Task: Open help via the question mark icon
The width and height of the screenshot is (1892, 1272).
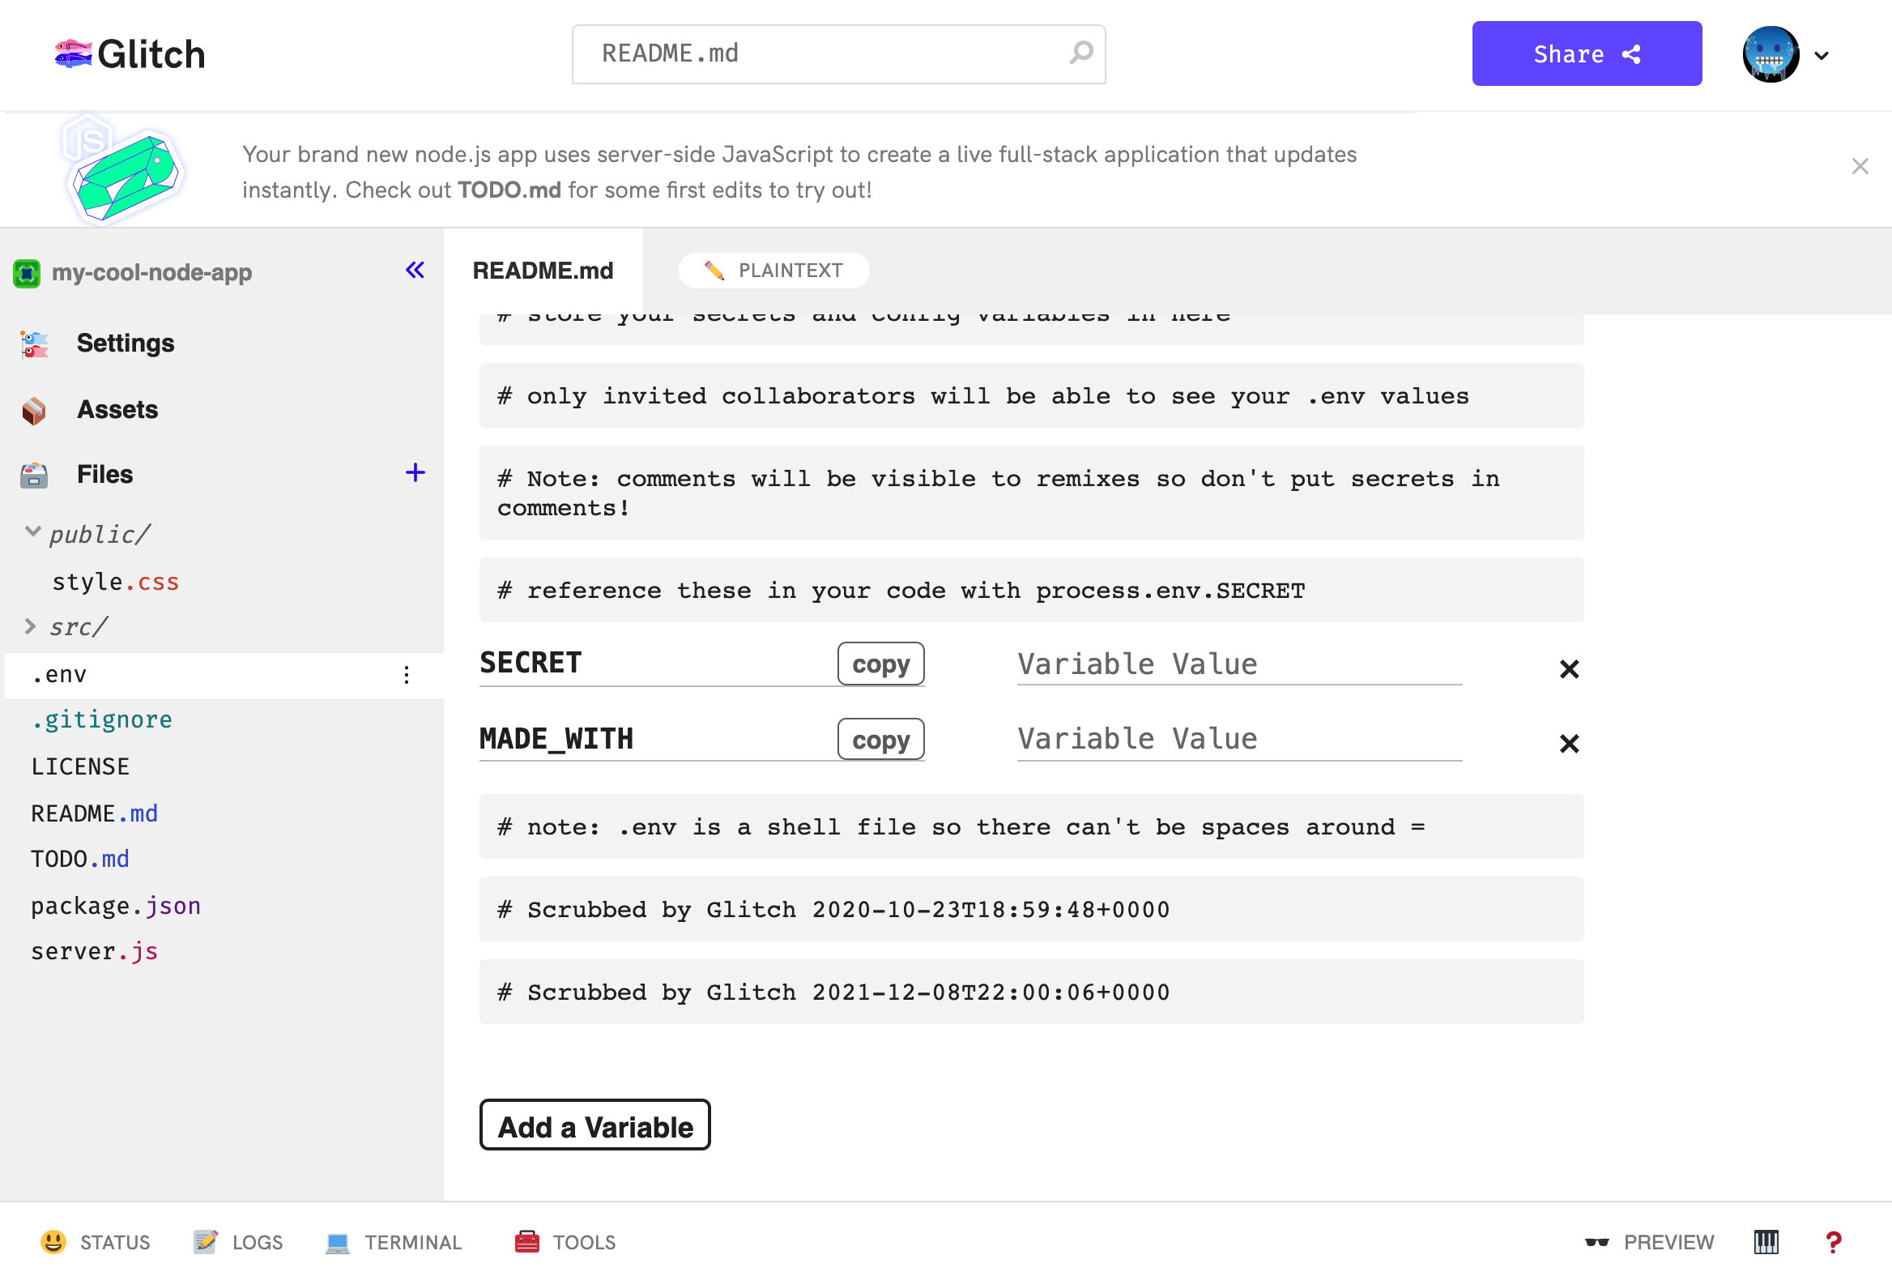Action: pos(1833,1241)
